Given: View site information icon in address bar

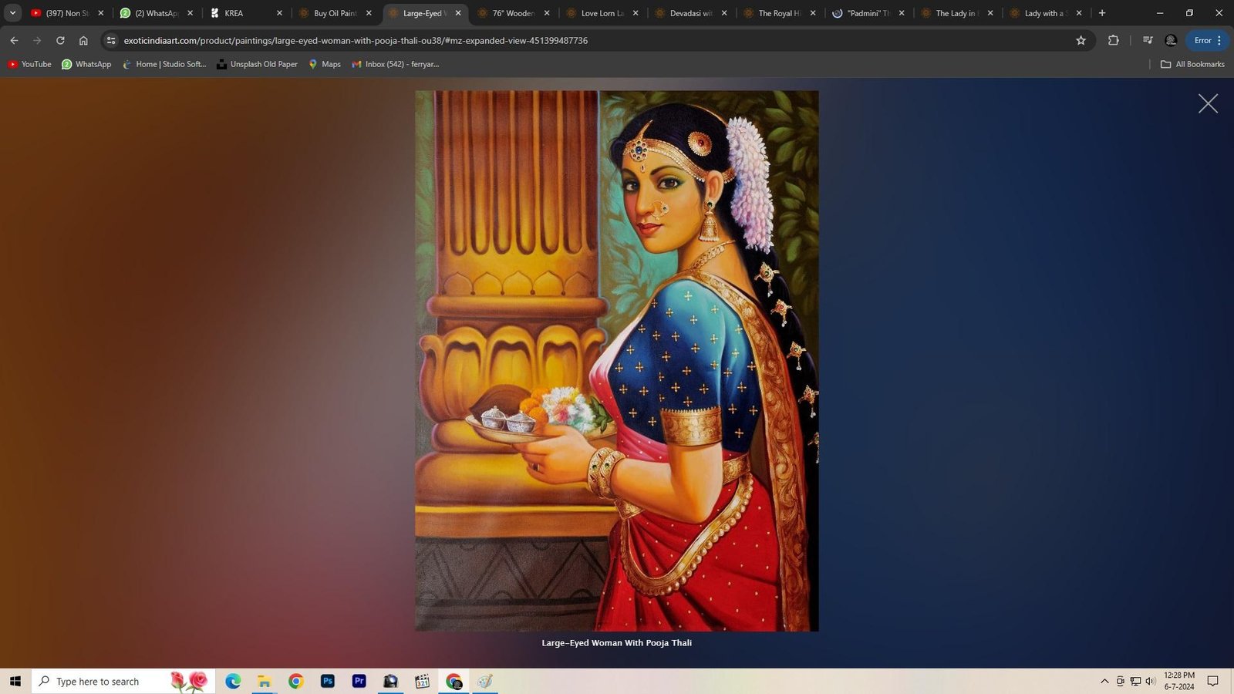Looking at the screenshot, I should [111, 40].
